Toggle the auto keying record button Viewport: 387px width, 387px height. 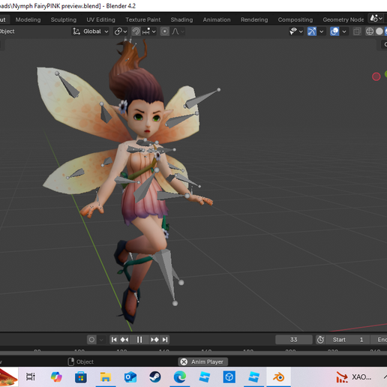[x=91, y=340]
